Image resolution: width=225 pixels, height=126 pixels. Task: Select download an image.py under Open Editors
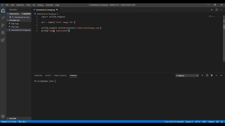22,17
